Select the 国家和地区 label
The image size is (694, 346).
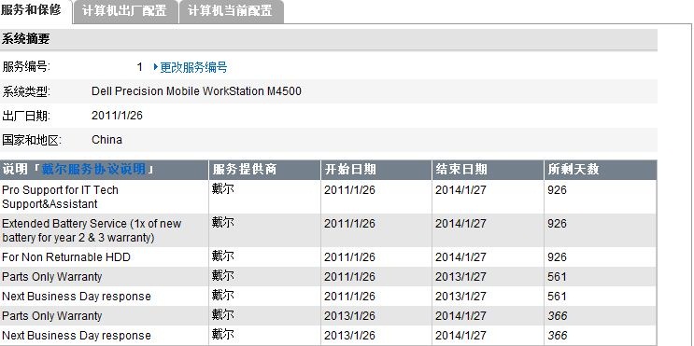tap(32, 140)
